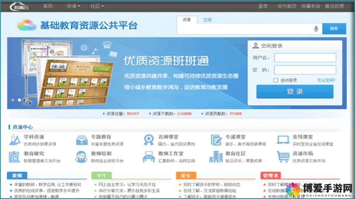Click the 教育社区 title text
Image resolution: width=355 pixels, height=199 pixels.
pos(235,154)
